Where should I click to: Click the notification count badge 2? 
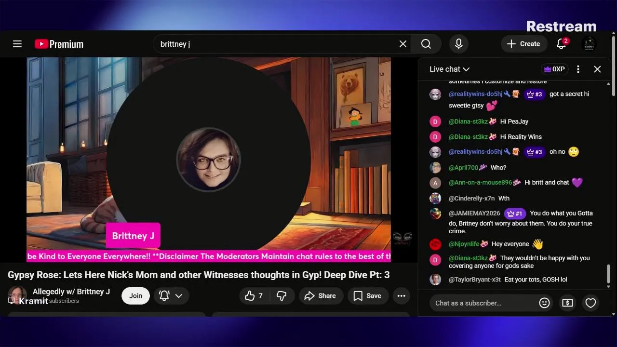click(x=566, y=41)
